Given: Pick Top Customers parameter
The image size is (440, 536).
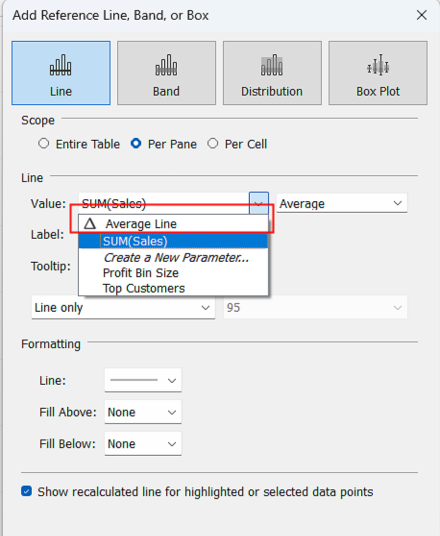Looking at the screenshot, I should click(x=144, y=288).
